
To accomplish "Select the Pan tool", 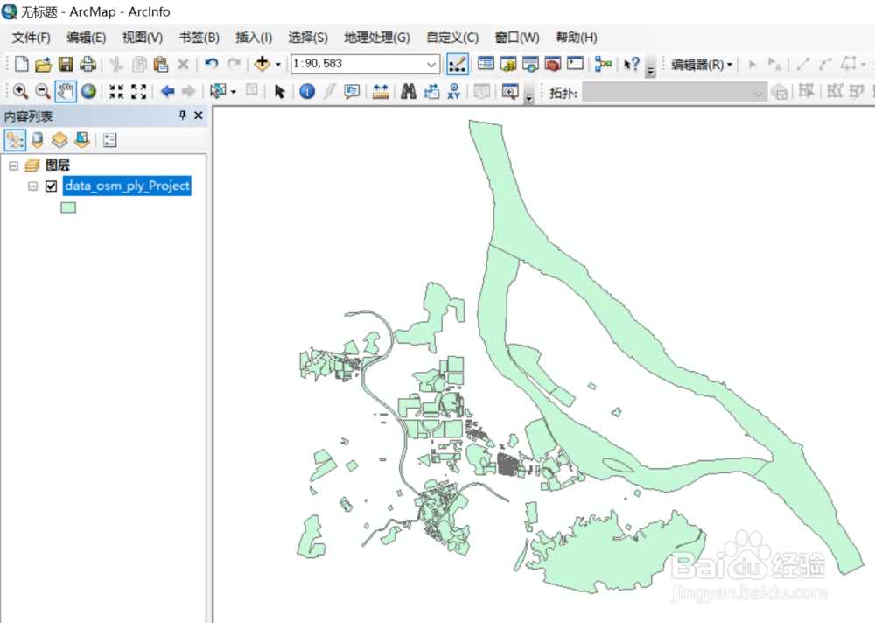I will coord(65,91).
